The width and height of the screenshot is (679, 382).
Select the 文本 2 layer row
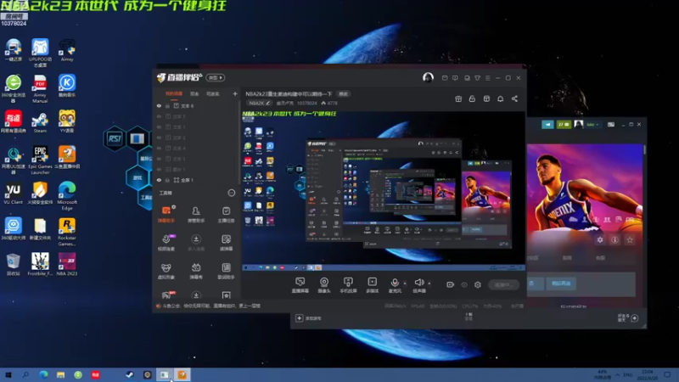[196, 138]
